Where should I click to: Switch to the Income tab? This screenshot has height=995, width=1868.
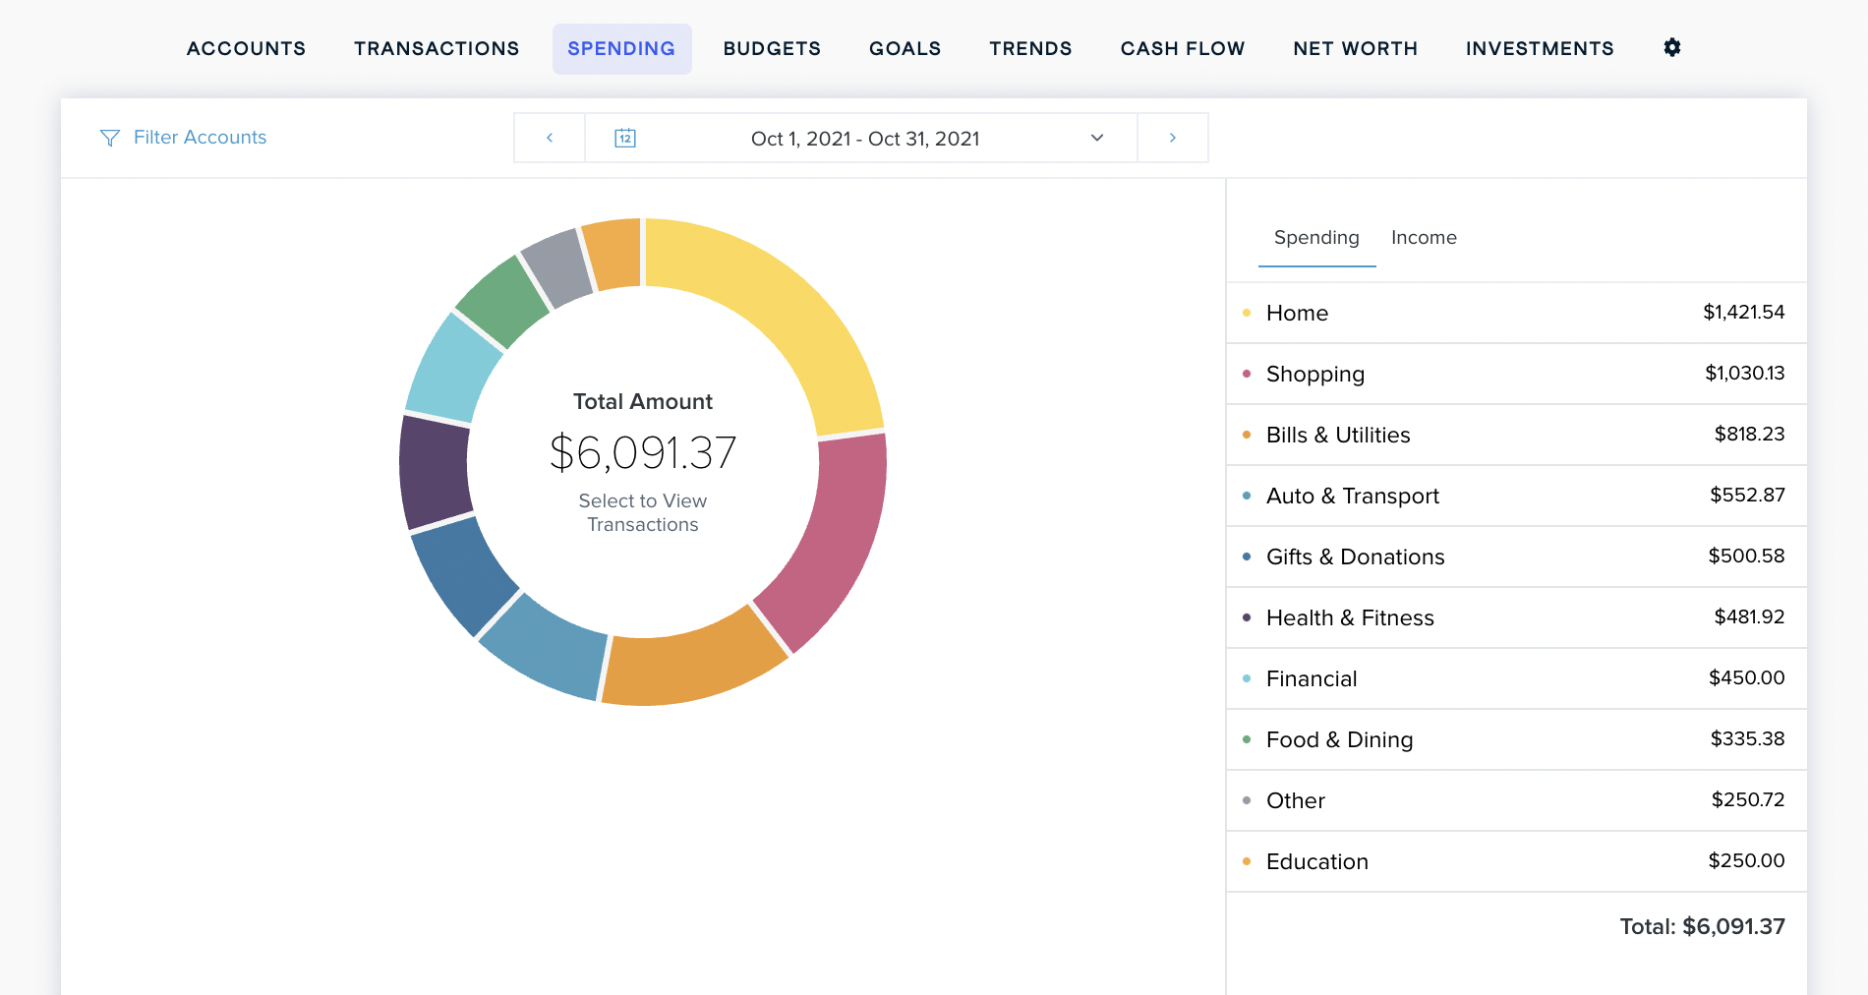pyautogui.click(x=1424, y=237)
